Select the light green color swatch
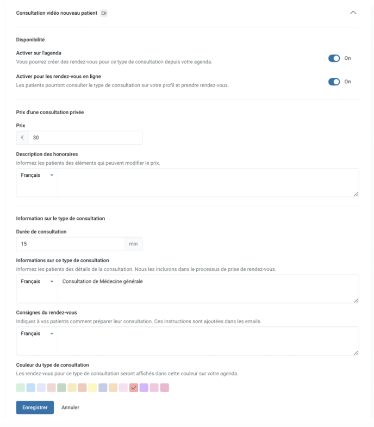The height and width of the screenshot is (427, 374). [21, 387]
